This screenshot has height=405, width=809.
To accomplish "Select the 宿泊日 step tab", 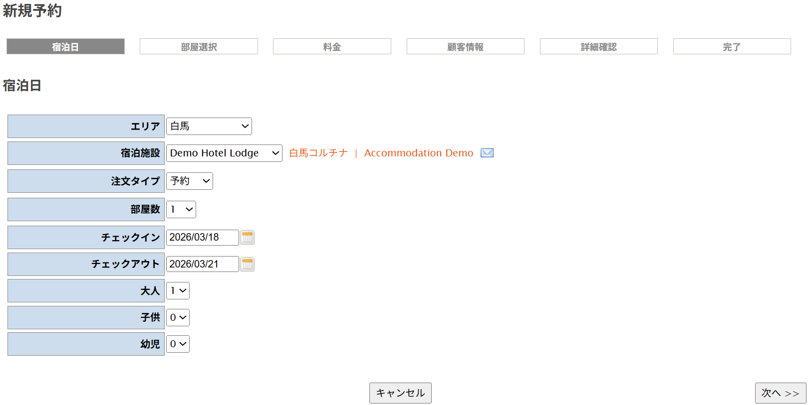I will click(65, 47).
